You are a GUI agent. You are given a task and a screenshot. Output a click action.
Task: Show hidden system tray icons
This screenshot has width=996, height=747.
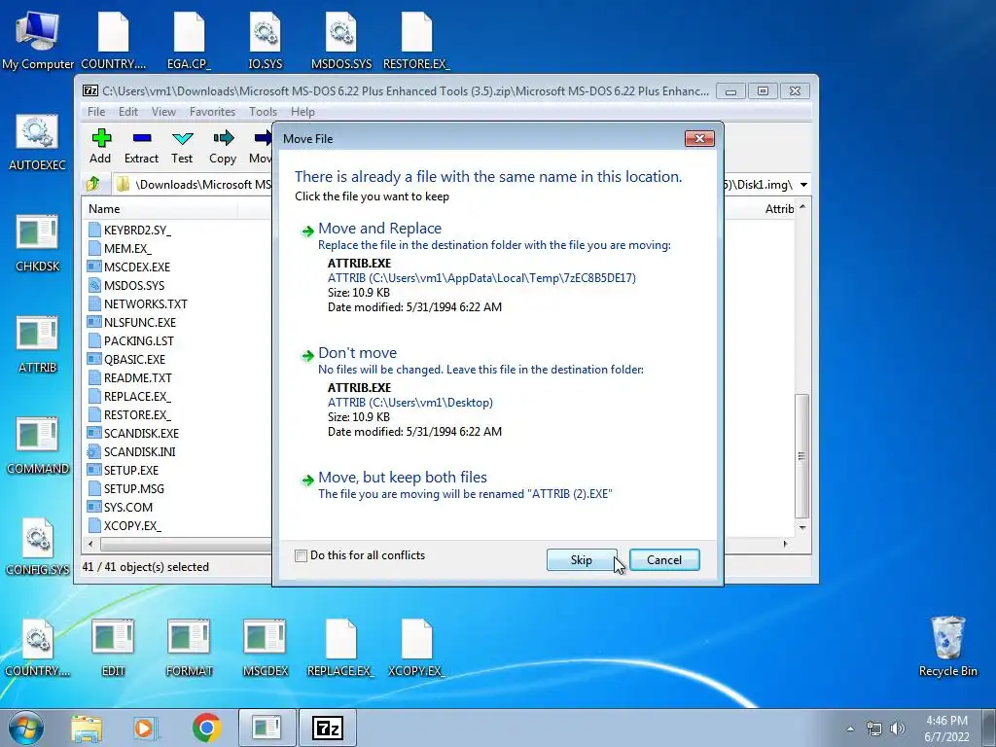tap(850, 729)
